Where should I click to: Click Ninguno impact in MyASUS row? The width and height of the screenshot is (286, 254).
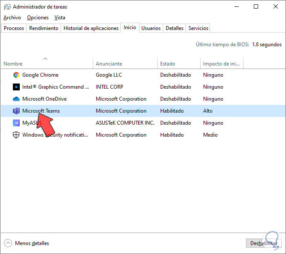[213, 123]
